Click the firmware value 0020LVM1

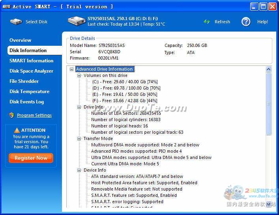point(108,58)
